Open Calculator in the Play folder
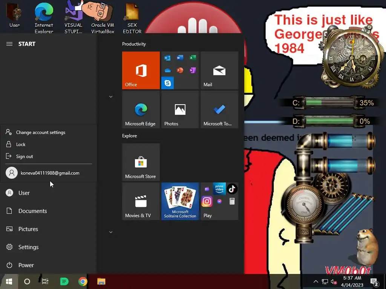 tap(232, 202)
